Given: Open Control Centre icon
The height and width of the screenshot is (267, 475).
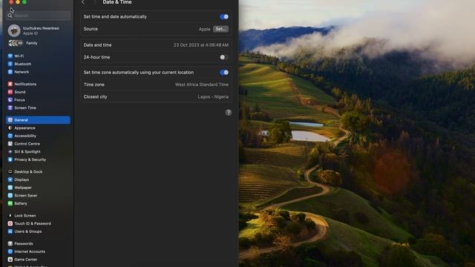Looking at the screenshot, I should [10, 144].
